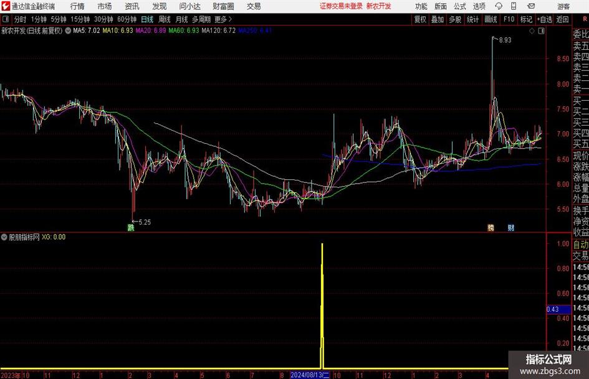Screen dimensions: 589x379
Task: Add stock via +自选 button
Action: pyautogui.click(x=545, y=19)
